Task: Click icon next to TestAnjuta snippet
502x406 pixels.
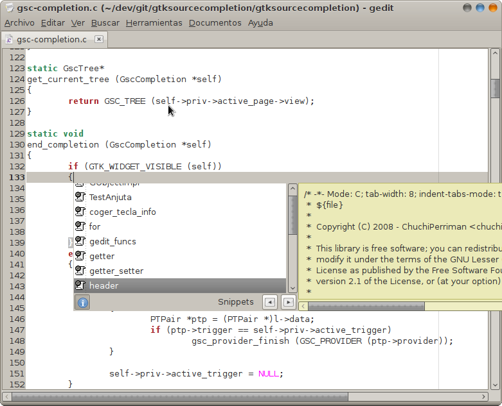Action: click(x=80, y=197)
